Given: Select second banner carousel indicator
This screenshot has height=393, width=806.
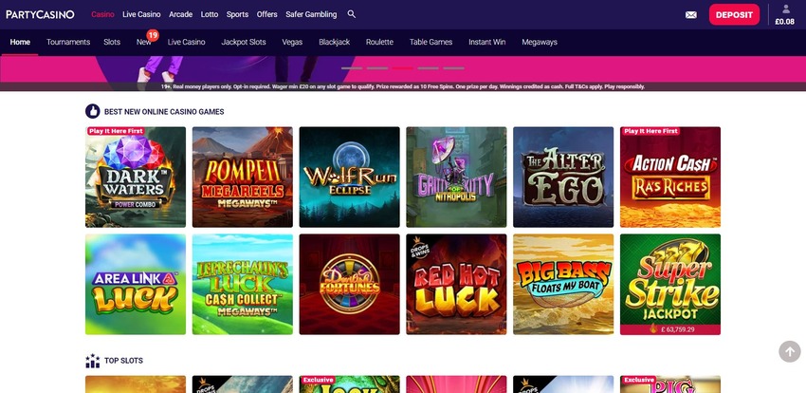Looking at the screenshot, I should pos(377,68).
